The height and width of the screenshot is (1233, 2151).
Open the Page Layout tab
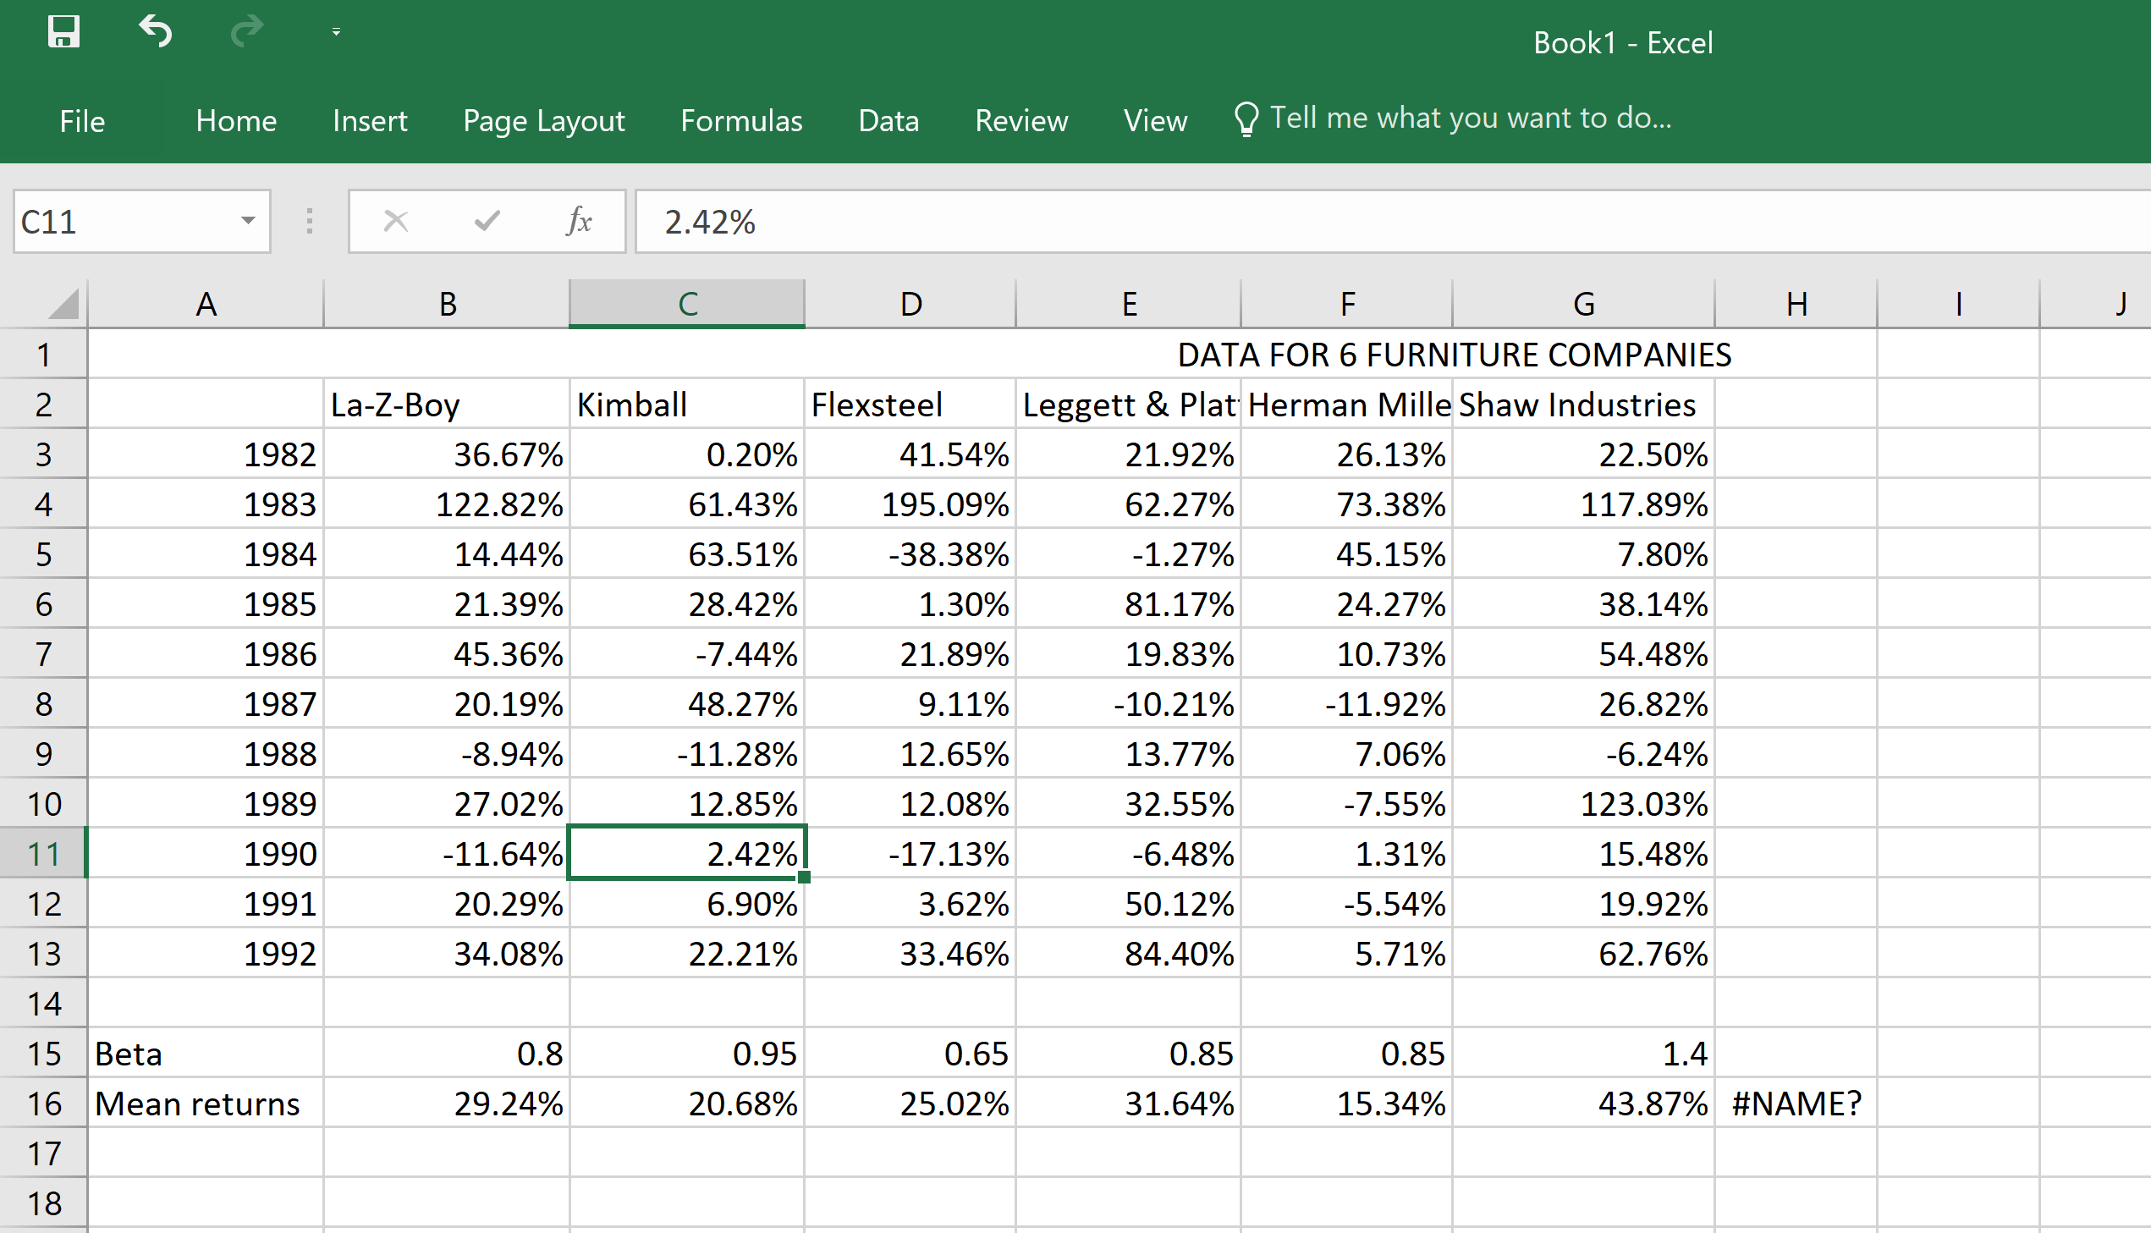click(x=543, y=121)
